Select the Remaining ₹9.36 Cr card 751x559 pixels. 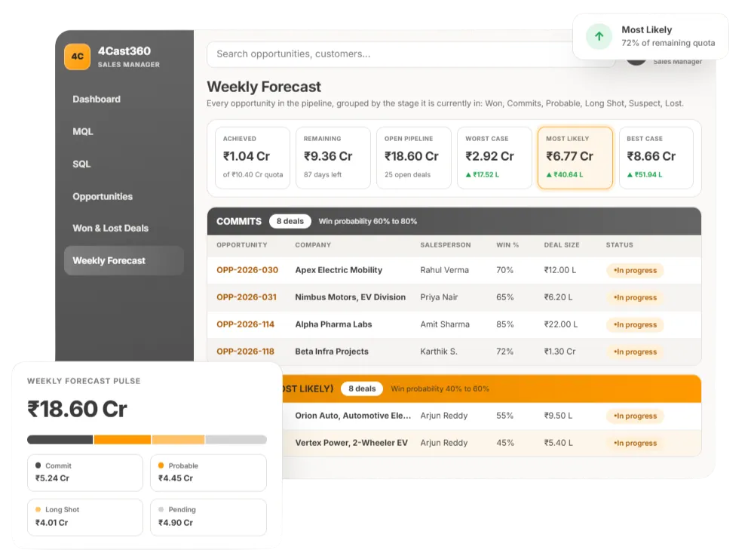point(333,158)
